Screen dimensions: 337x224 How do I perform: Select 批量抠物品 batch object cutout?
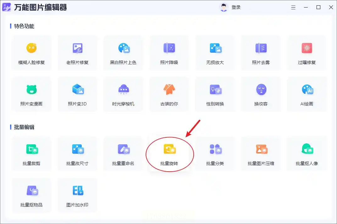coord(31,195)
